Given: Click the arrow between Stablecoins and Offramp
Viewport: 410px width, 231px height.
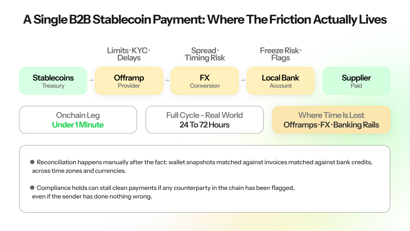Looking at the screenshot, I should point(91,80).
